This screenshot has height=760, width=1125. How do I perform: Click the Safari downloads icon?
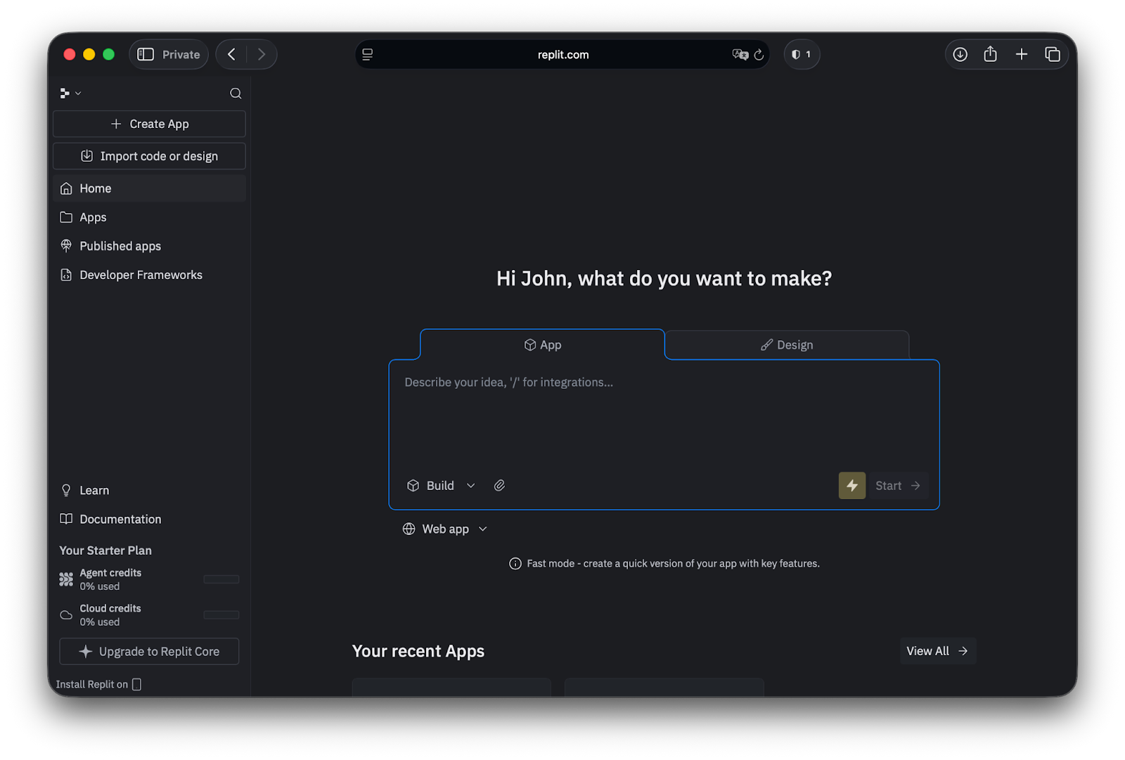point(960,55)
